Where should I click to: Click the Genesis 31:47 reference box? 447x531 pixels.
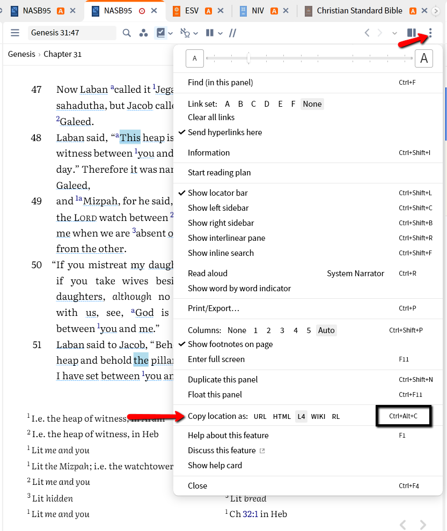[x=72, y=33]
